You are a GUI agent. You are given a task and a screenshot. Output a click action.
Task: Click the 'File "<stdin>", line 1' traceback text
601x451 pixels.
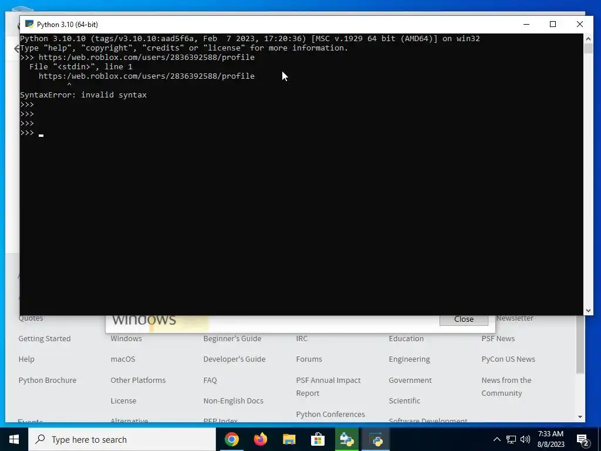[x=81, y=67]
